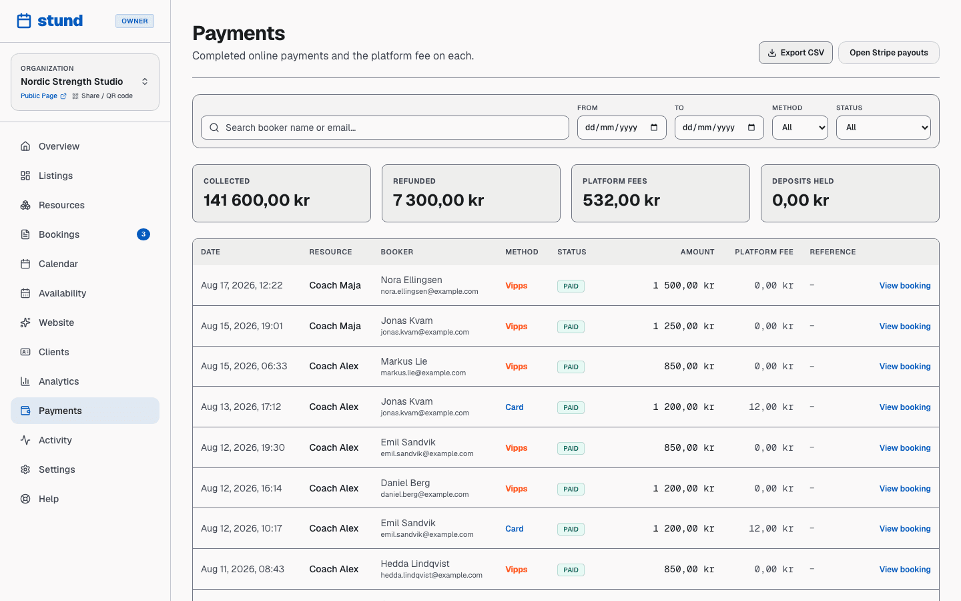The height and width of the screenshot is (601, 961).
Task: Expand the Nordic Strength Studio organization switcher
Action: click(x=85, y=81)
